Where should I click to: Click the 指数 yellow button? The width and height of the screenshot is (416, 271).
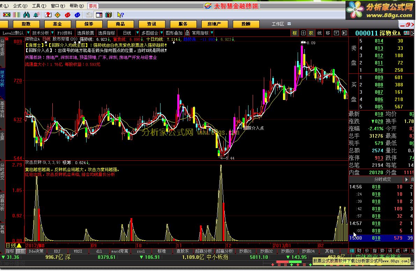(26, 24)
